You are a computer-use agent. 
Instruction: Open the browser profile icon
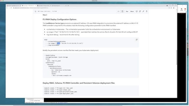pyautogui.click(x=174, y=8)
